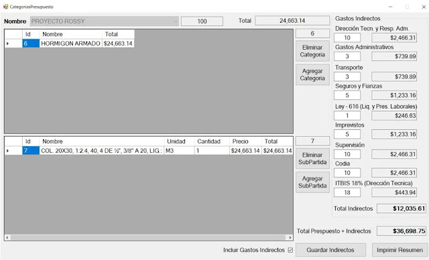
Task: Click the Eliminar Categoria button
Action: tap(312, 51)
